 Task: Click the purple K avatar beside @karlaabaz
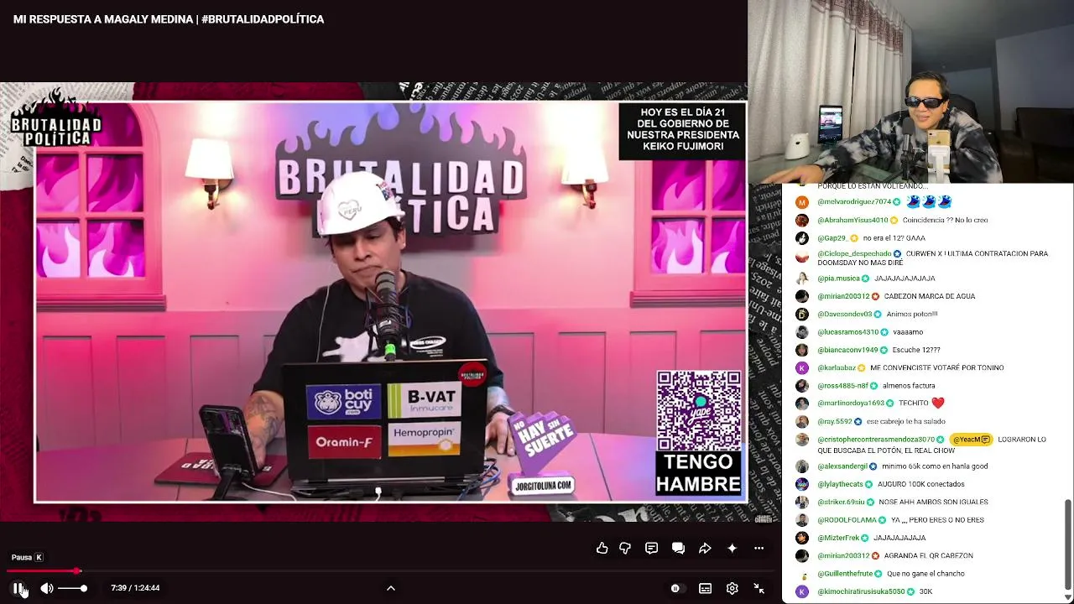(802, 368)
